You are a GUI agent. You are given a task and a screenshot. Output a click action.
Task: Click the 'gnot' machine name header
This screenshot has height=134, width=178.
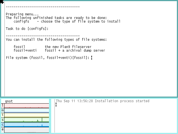tap(9, 101)
